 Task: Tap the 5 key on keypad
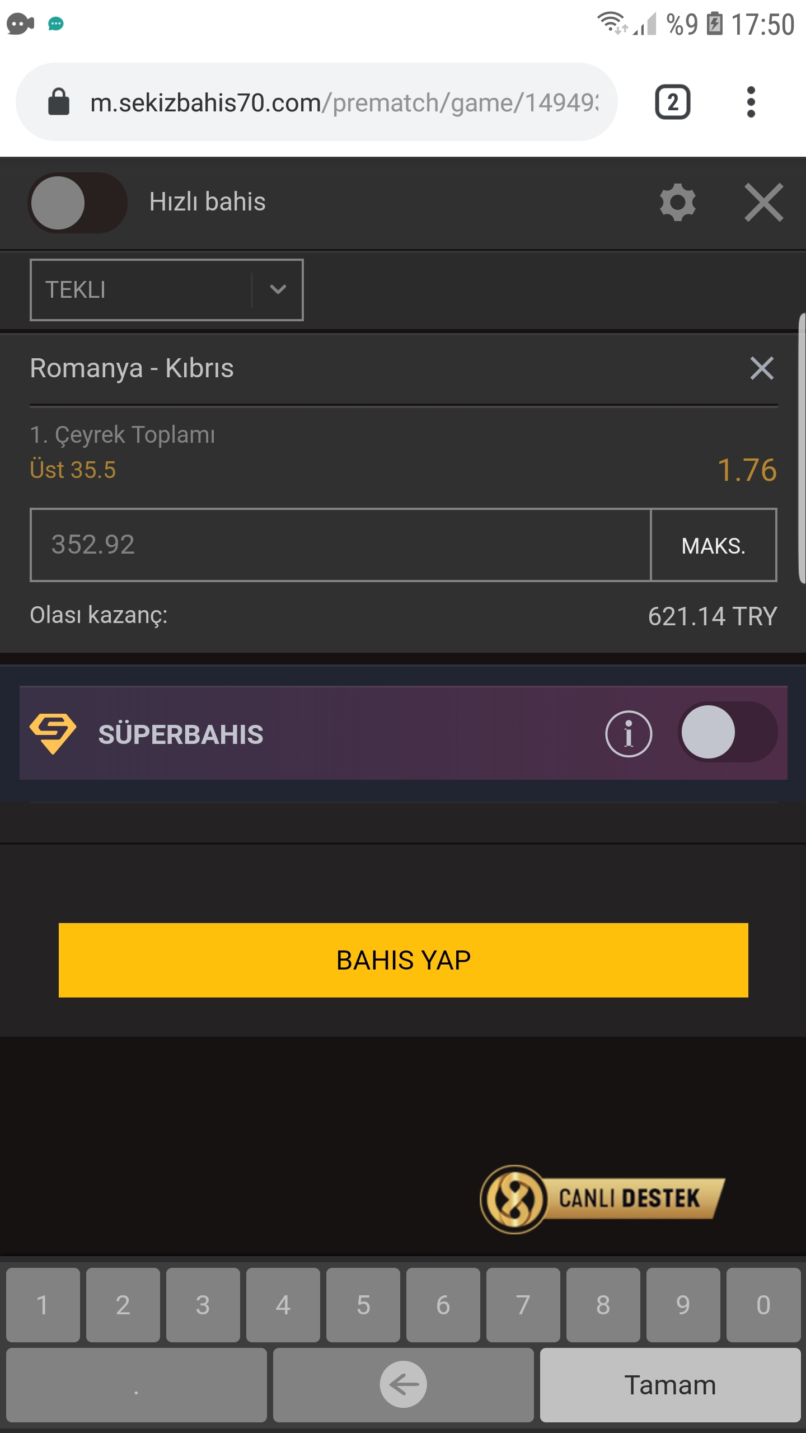click(x=363, y=1305)
